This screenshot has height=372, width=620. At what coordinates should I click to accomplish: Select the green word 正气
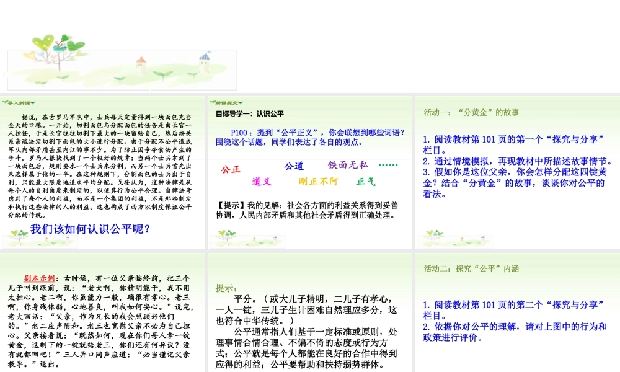pos(366,182)
